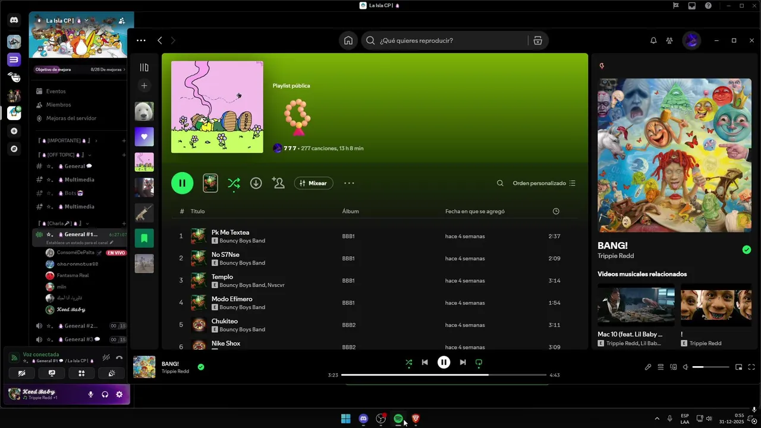The height and width of the screenshot is (428, 761).
Task: Open the play queue
Action: 661,367
